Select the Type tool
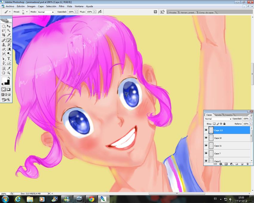The height and width of the screenshot is (203, 254). click(9, 59)
